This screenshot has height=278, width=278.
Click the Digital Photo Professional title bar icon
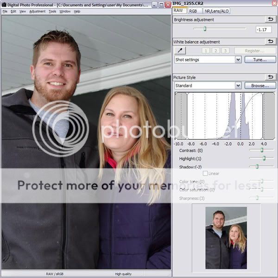click(x=4, y=5)
